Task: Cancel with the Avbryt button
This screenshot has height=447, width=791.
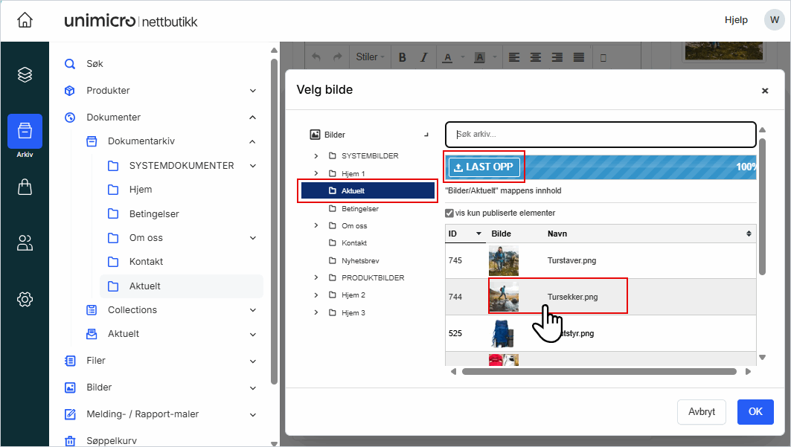Action: [701, 412]
